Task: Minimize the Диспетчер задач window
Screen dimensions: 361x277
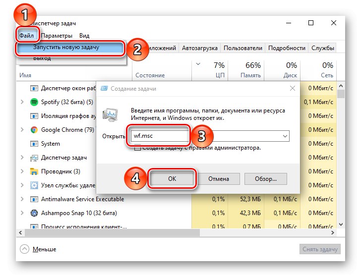Action: (x=289, y=23)
